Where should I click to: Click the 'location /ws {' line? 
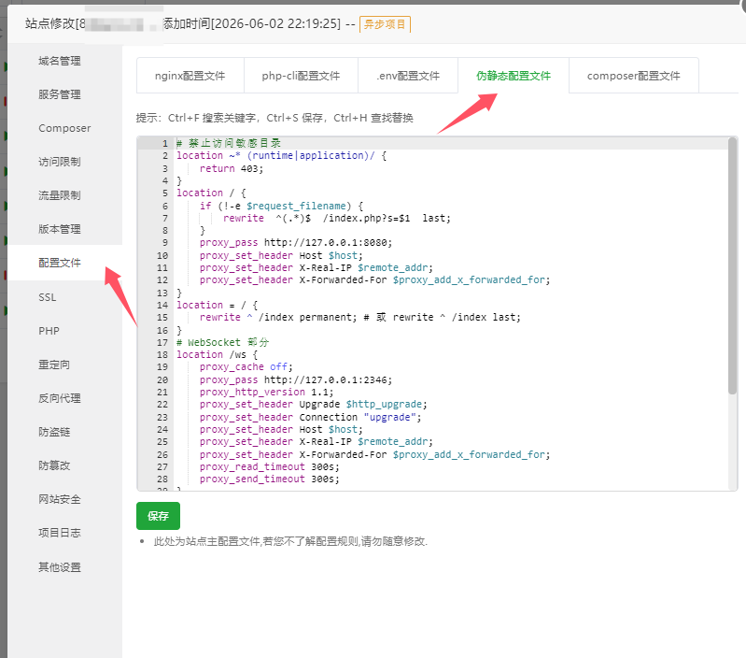[217, 355]
